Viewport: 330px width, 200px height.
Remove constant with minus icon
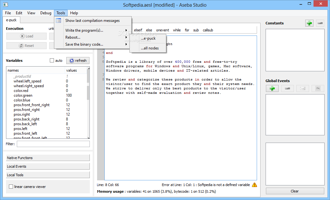click(x=320, y=23)
